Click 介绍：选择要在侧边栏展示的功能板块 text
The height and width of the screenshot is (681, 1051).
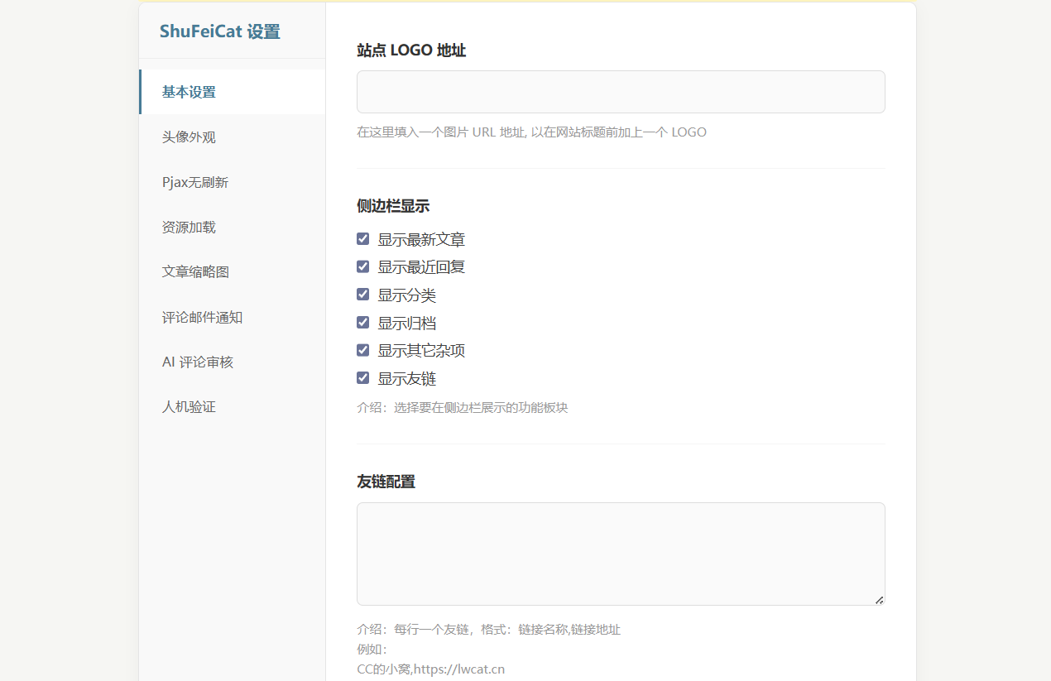463,407
